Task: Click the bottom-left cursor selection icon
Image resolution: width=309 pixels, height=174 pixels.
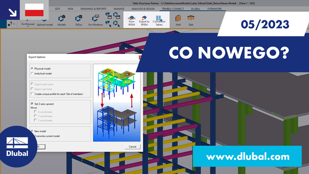Action: click(x=108, y=24)
